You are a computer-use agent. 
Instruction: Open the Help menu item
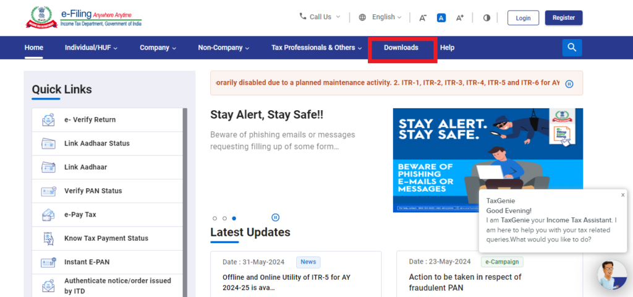447,48
